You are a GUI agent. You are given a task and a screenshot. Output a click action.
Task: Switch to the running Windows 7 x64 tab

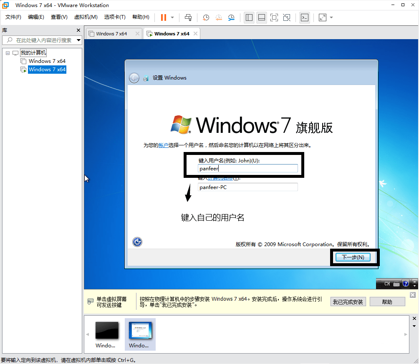[172, 34]
